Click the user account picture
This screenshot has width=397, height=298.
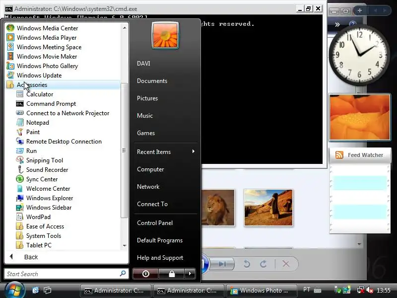tap(165, 35)
